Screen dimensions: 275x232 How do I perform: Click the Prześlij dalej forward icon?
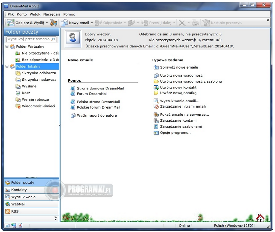coord(144,23)
